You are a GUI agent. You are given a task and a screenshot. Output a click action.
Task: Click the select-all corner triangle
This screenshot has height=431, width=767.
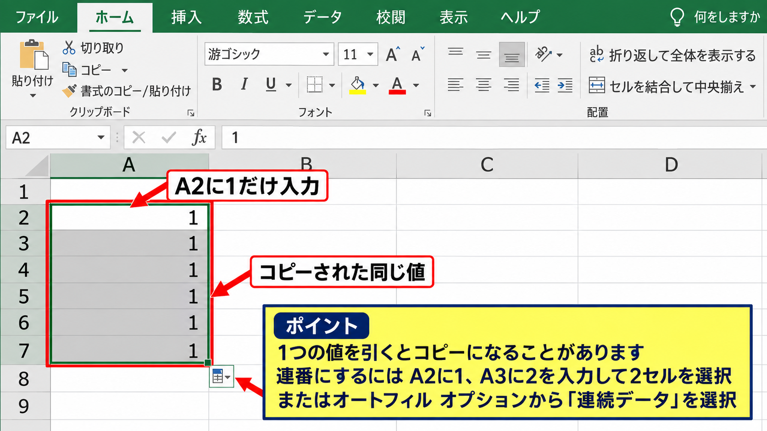pos(37,166)
